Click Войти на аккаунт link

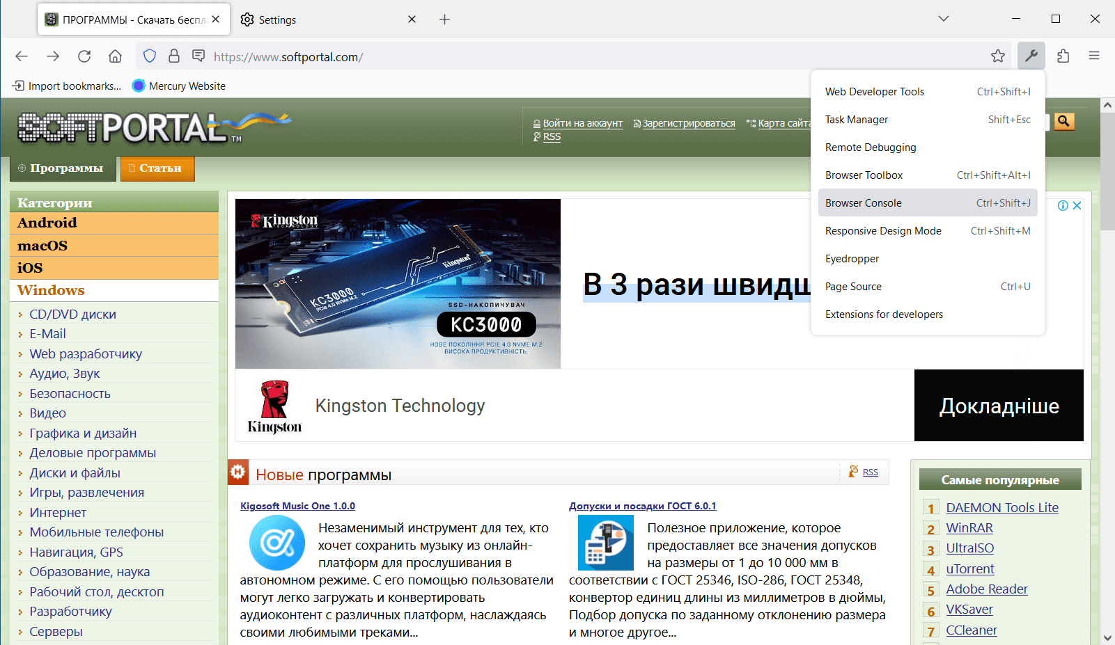pos(583,123)
